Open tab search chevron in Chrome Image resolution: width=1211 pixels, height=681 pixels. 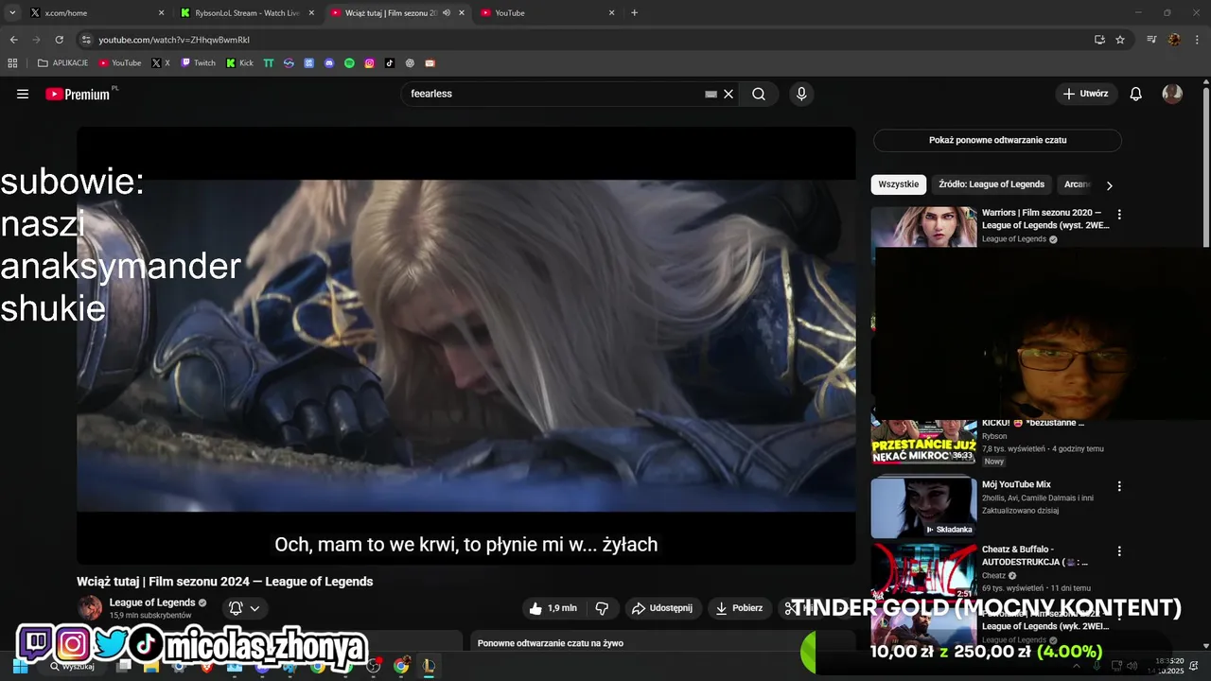point(12,13)
